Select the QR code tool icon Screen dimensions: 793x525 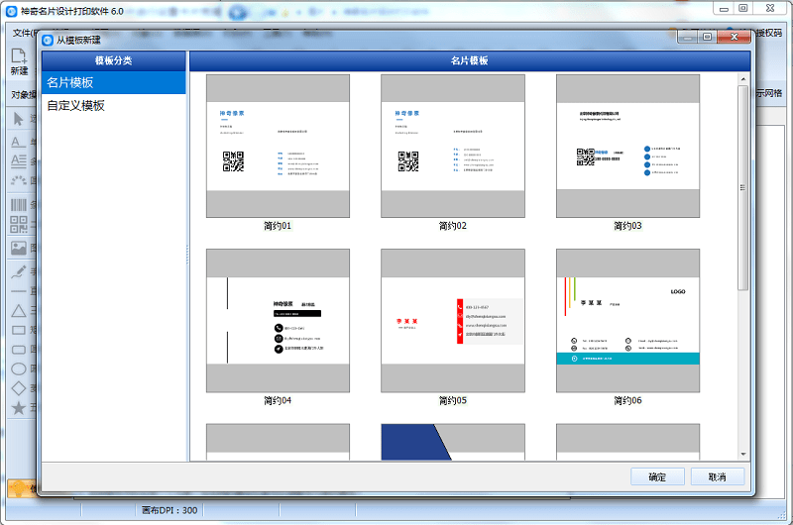[x=19, y=224]
